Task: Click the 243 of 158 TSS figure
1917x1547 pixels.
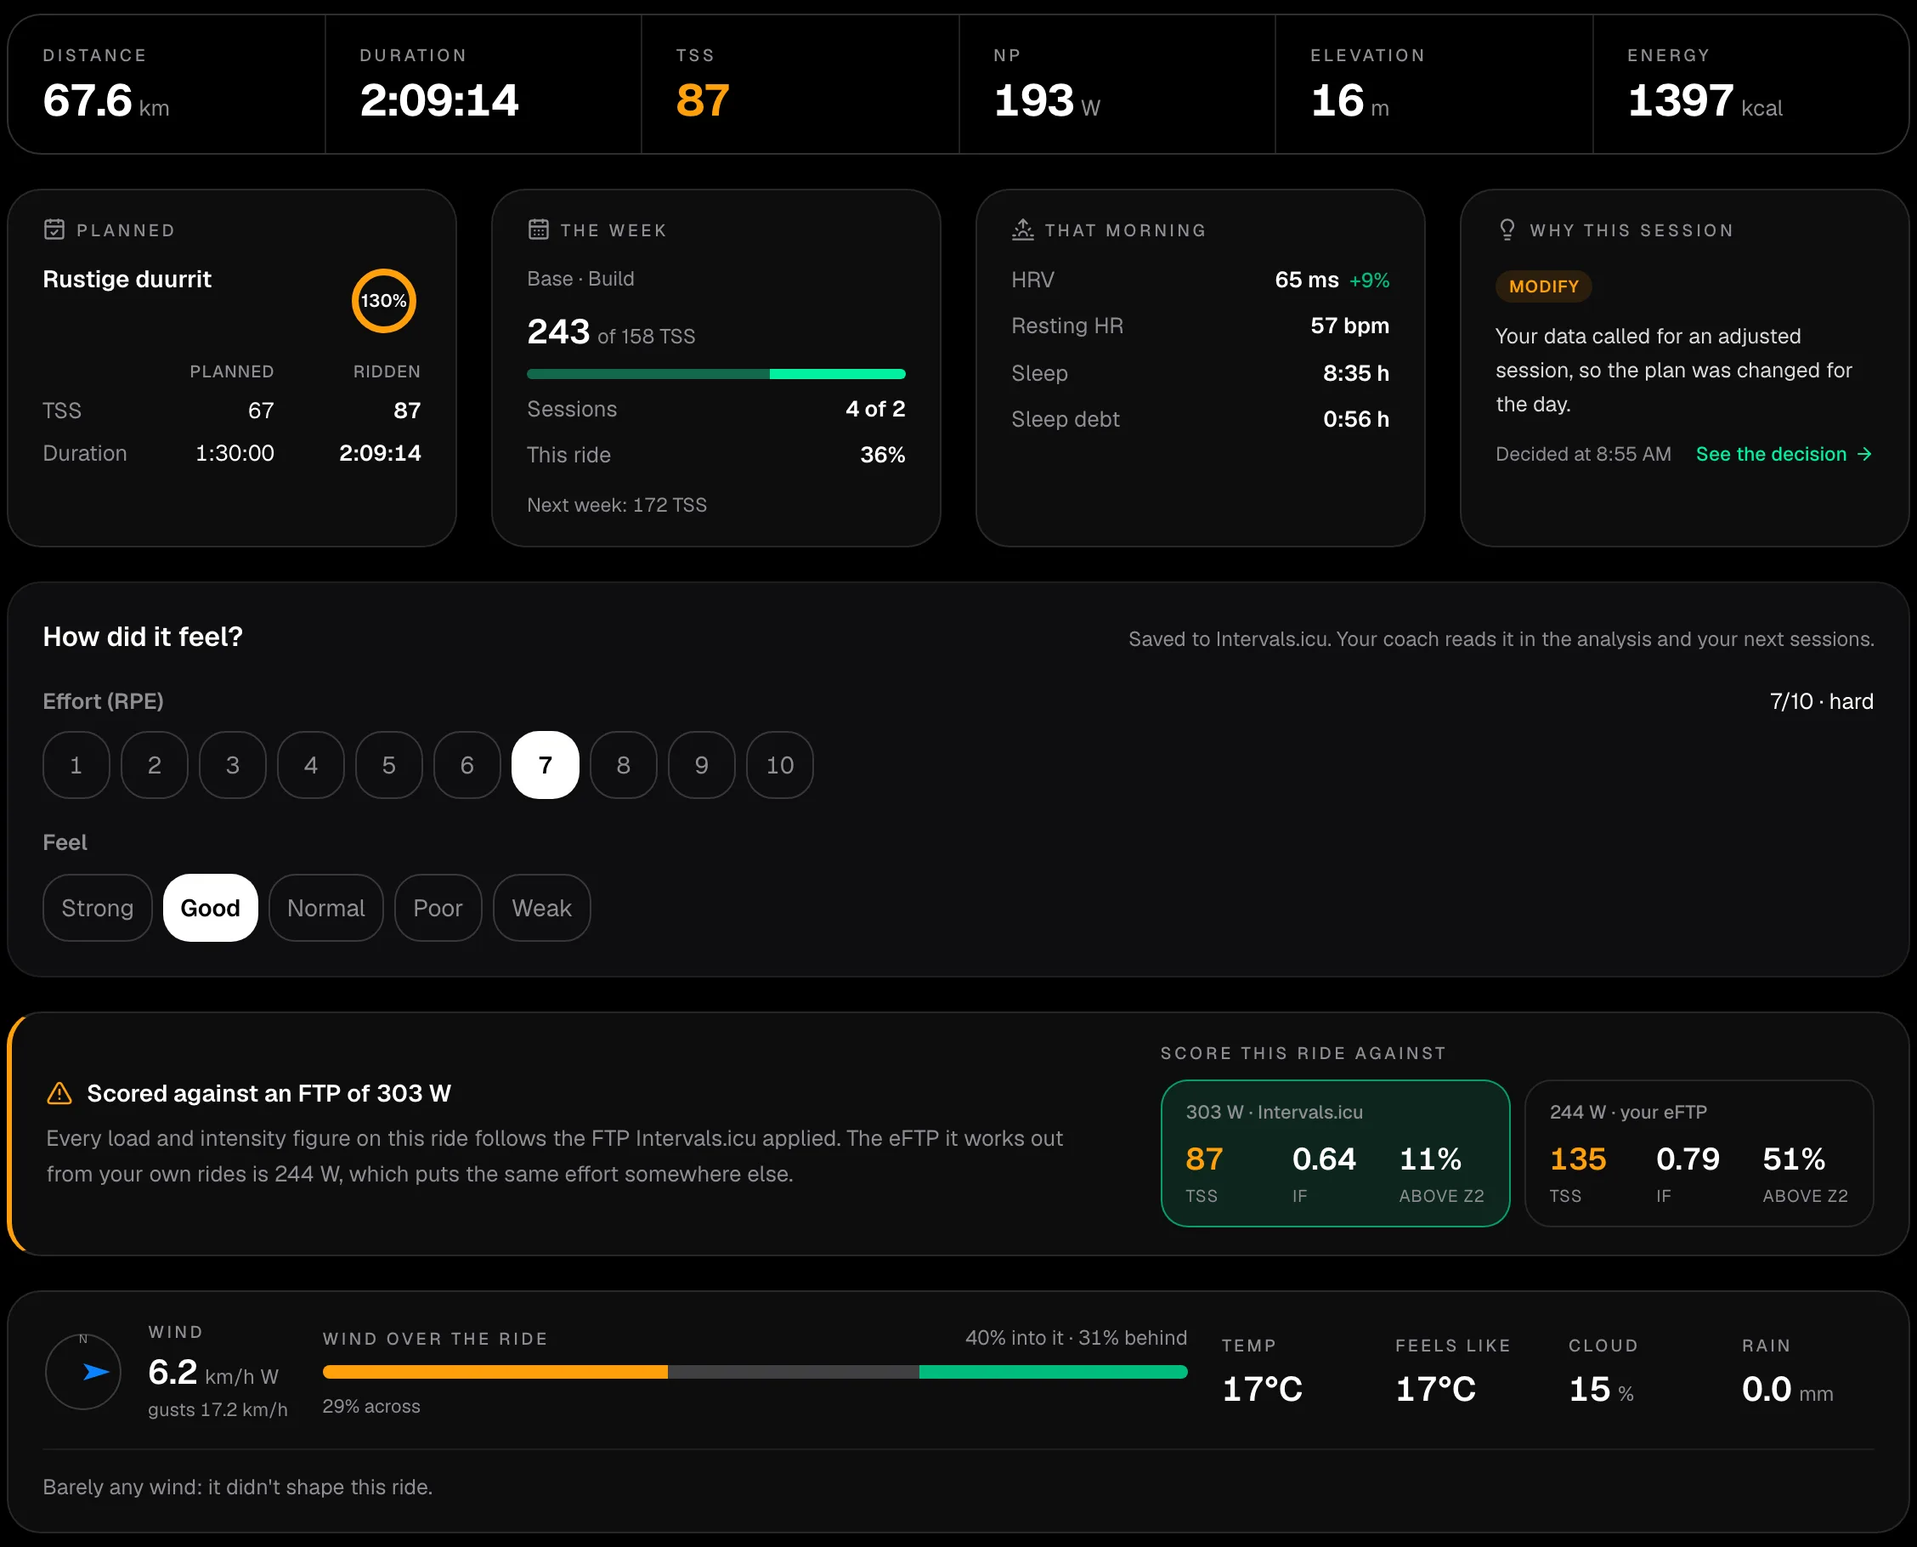Action: pyautogui.click(x=611, y=332)
